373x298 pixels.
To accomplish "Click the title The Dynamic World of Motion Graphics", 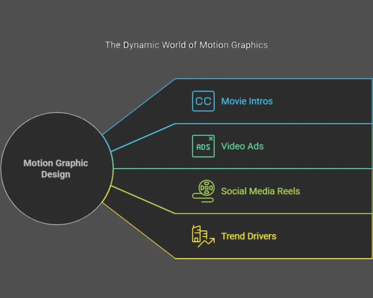I will click(186, 45).
